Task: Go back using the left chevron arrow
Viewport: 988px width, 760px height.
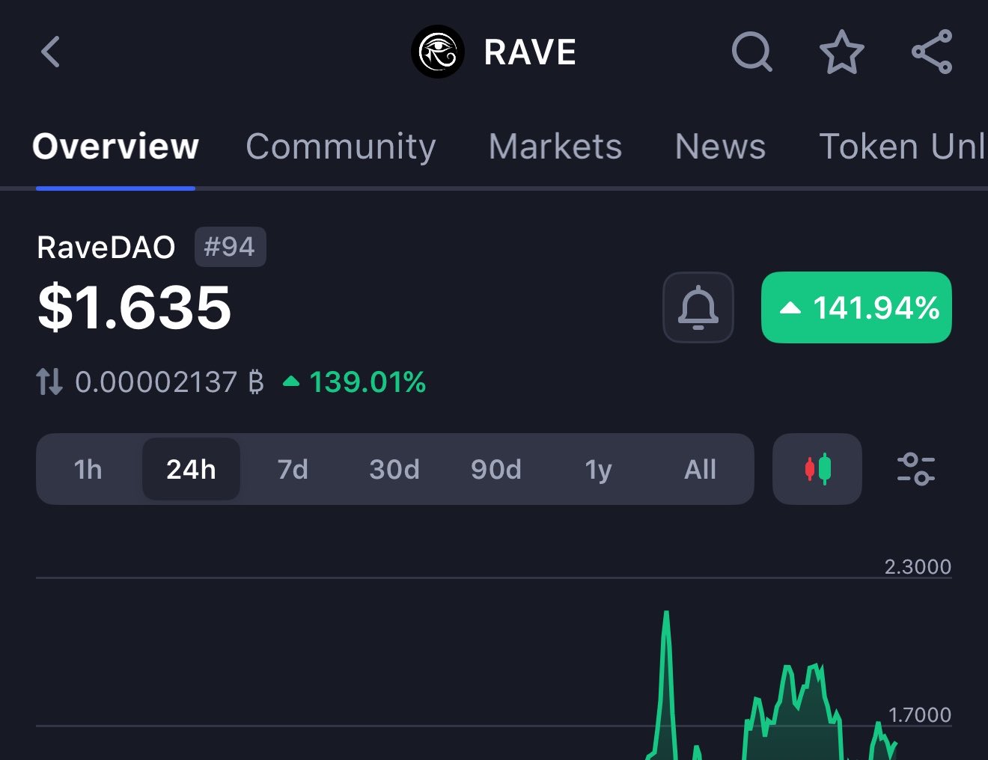Action: point(50,52)
